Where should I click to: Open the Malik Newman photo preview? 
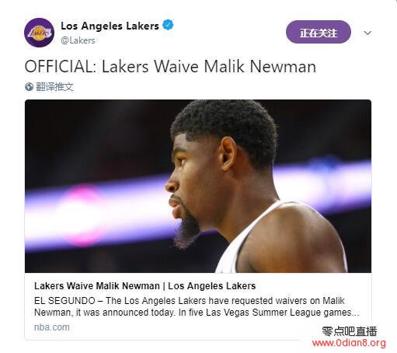(x=198, y=186)
